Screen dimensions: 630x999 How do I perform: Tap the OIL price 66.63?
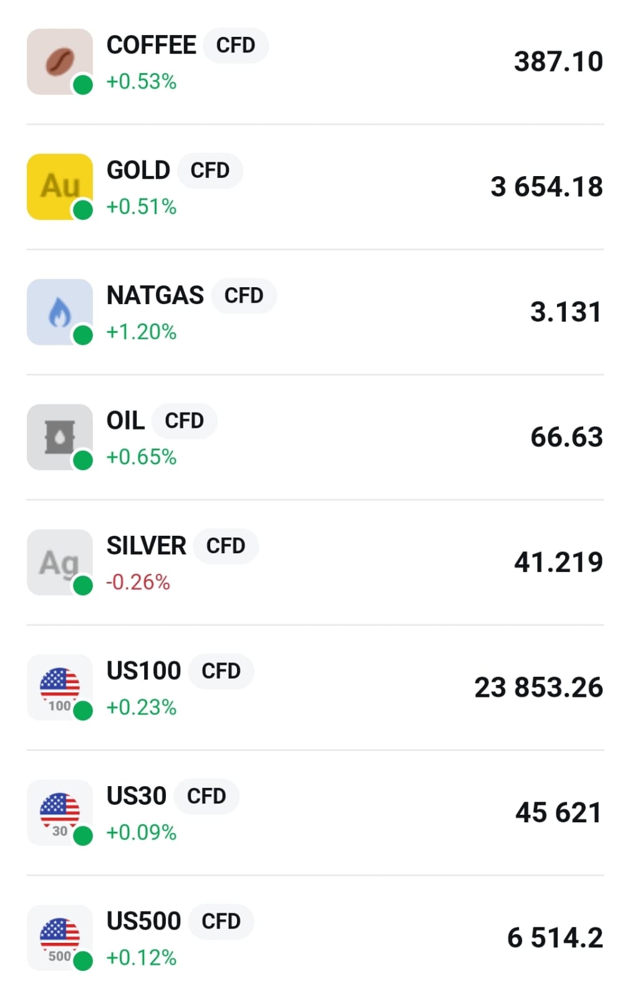pos(566,437)
